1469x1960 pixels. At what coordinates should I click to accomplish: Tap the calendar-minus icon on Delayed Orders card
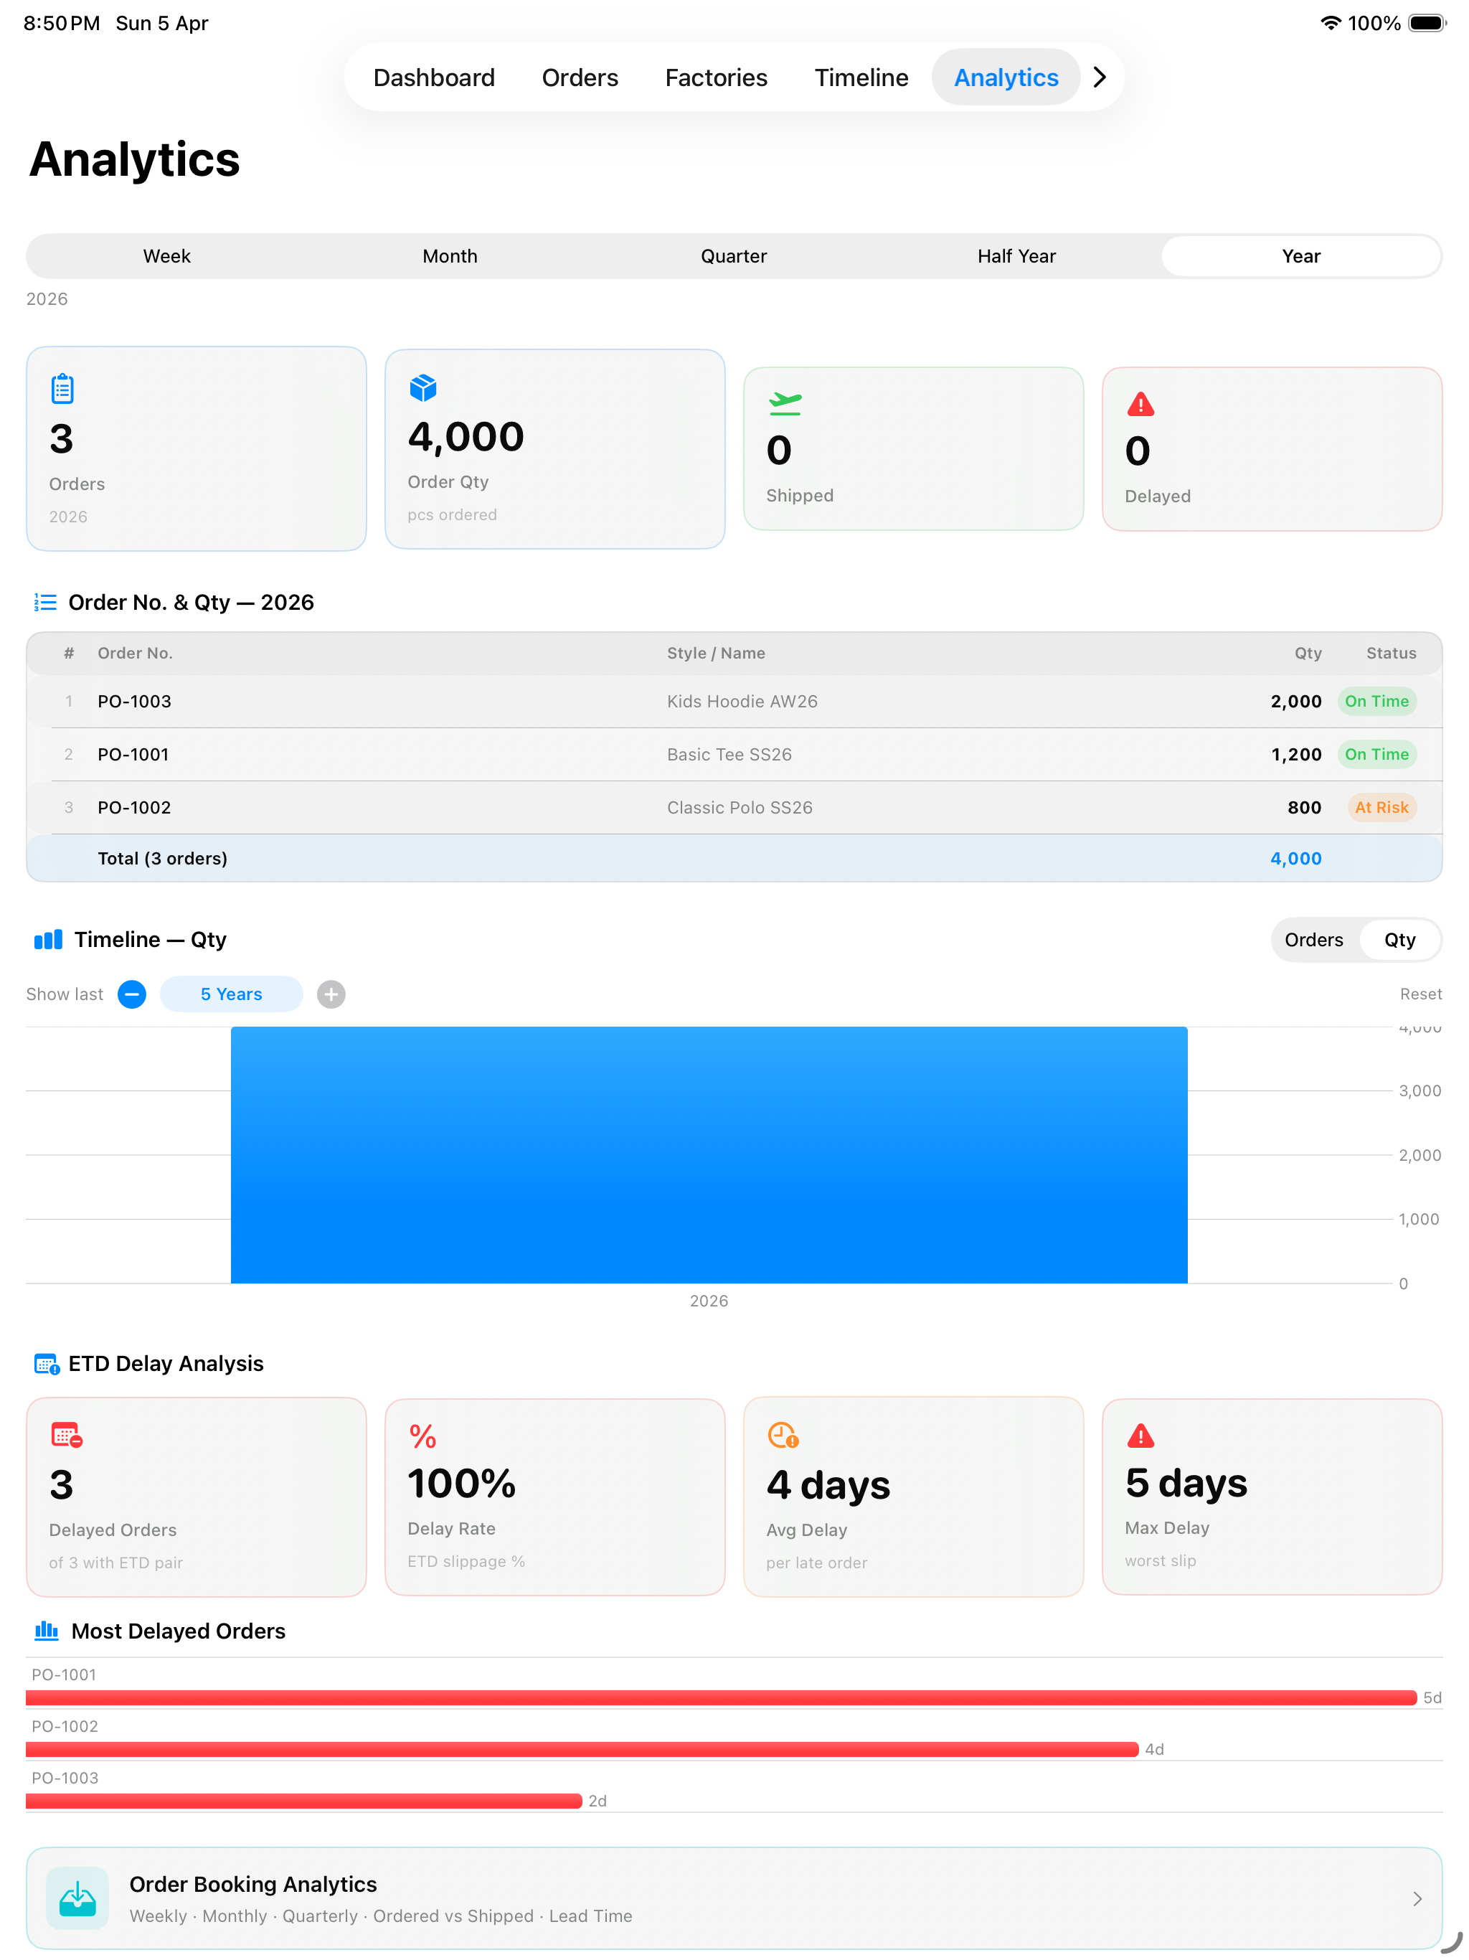67,1435
